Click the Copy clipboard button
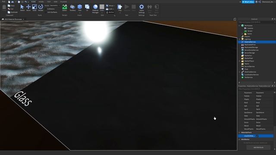This screenshot has height=155, width=276. [x=11, y=6]
